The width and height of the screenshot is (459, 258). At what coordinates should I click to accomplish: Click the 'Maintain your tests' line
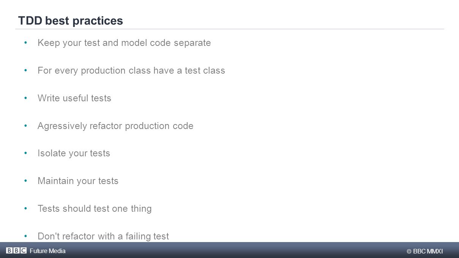click(78, 181)
